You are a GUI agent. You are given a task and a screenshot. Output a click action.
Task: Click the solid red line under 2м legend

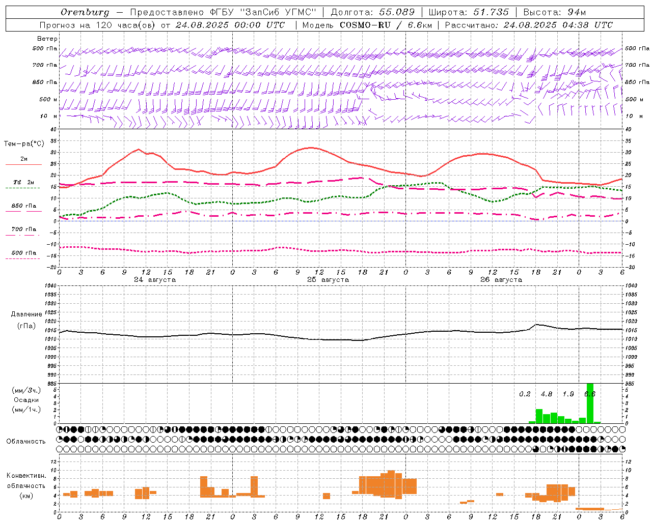click(x=23, y=164)
